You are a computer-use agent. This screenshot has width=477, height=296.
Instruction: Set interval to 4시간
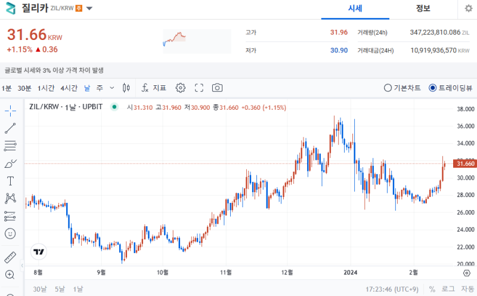[x=69, y=88]
